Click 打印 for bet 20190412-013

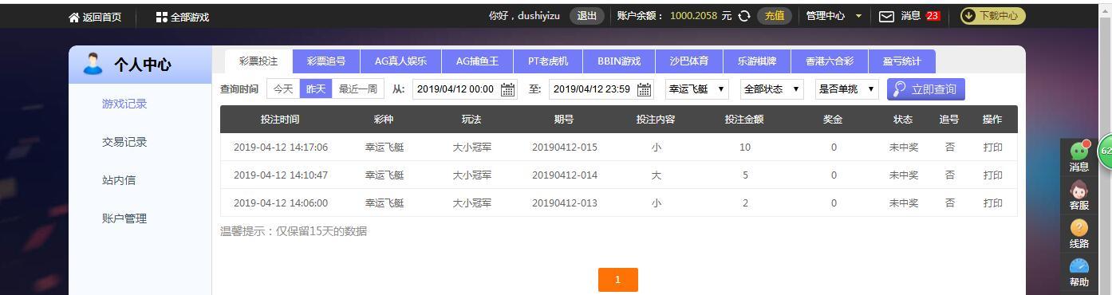pyautogui.click(x=992, y=203)
